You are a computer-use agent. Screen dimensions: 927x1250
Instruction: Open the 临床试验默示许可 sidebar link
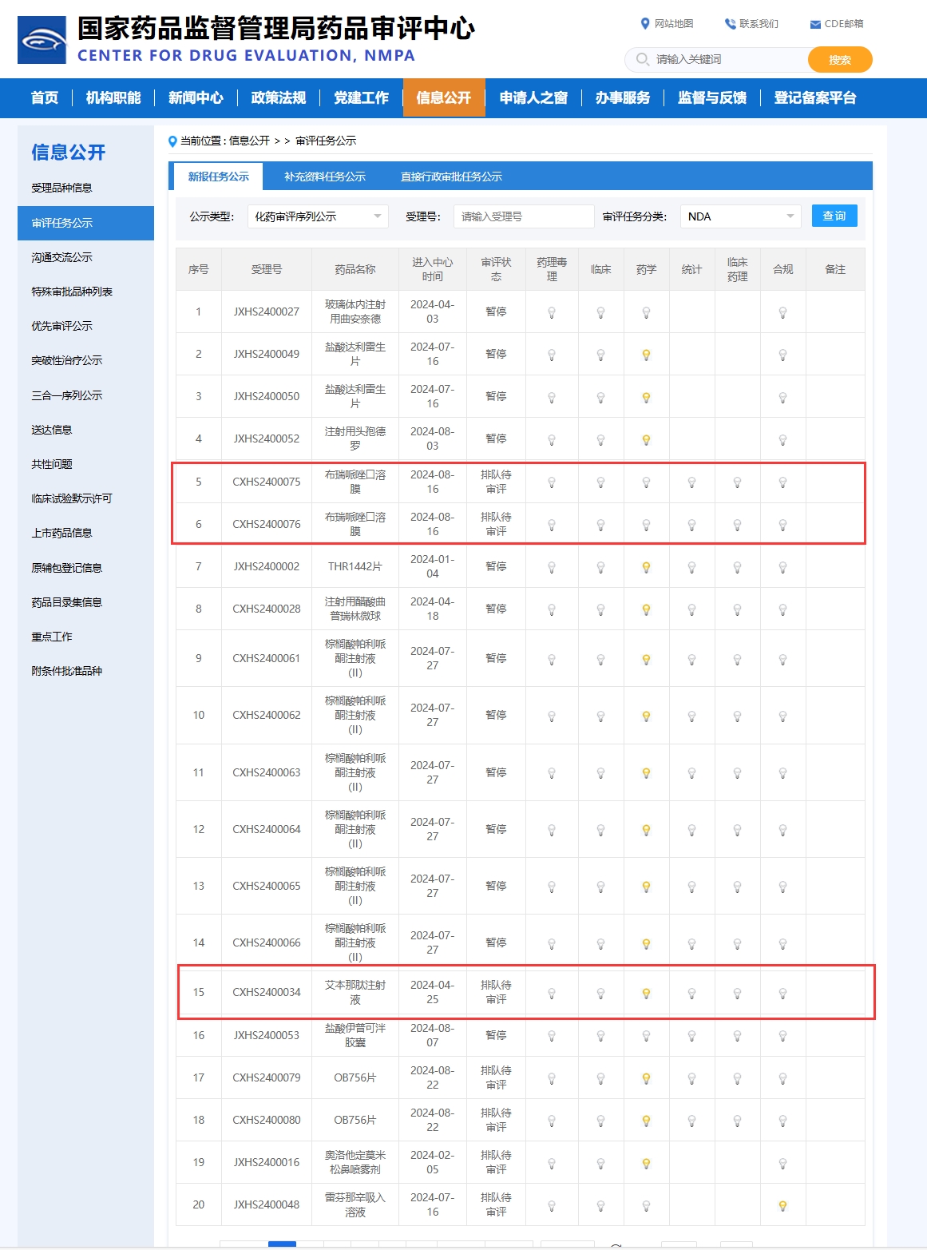click(x=72, y=498)
